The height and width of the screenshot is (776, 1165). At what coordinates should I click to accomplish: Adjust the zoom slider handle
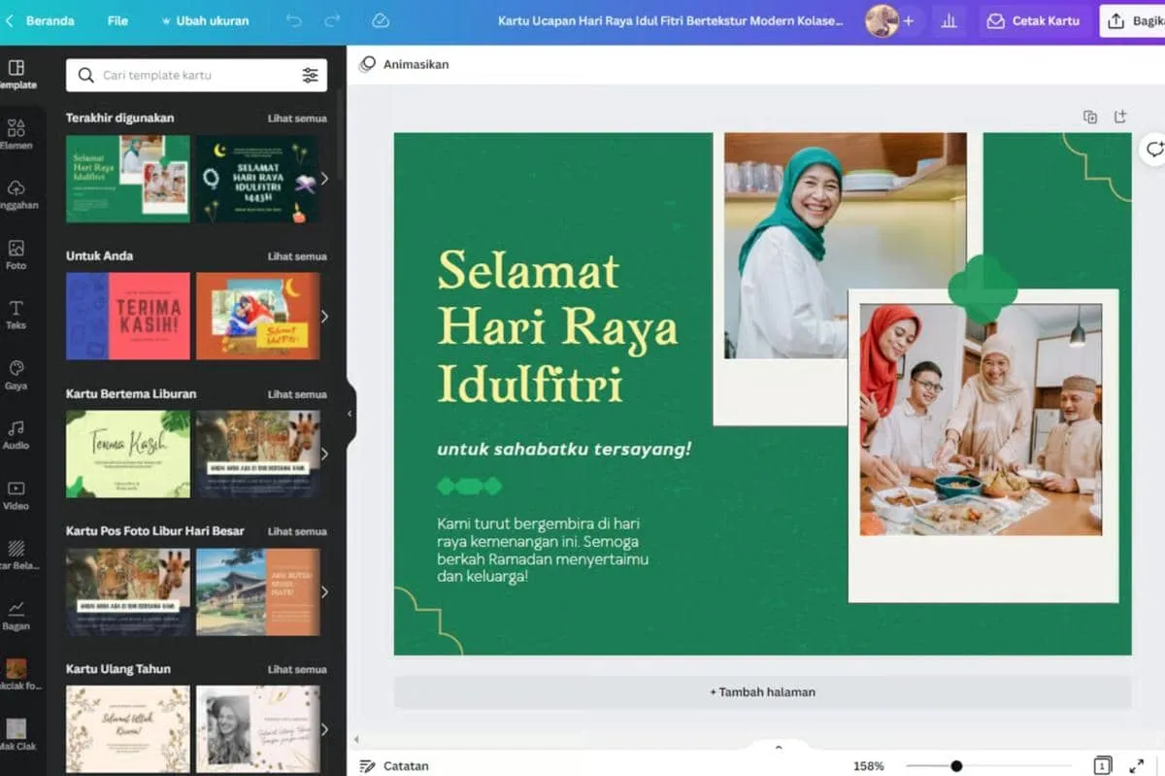coord(956,765)
